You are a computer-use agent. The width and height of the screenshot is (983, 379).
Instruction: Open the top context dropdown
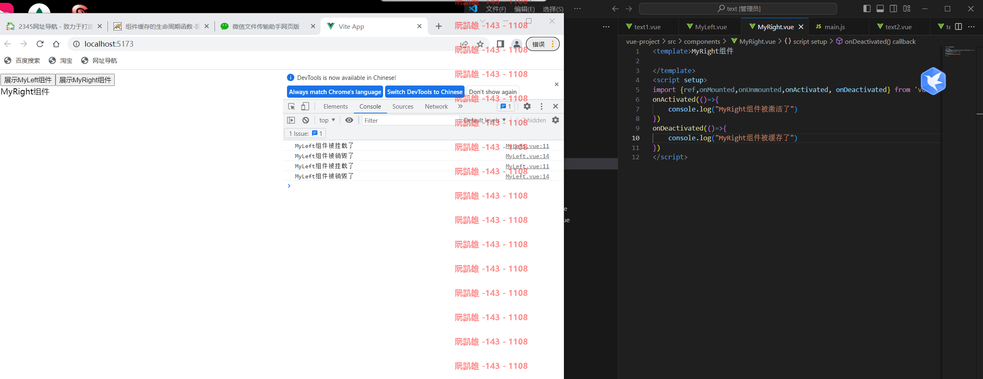327,120
